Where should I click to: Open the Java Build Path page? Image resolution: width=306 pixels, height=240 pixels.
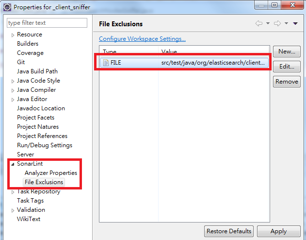[x=37, y=71]
